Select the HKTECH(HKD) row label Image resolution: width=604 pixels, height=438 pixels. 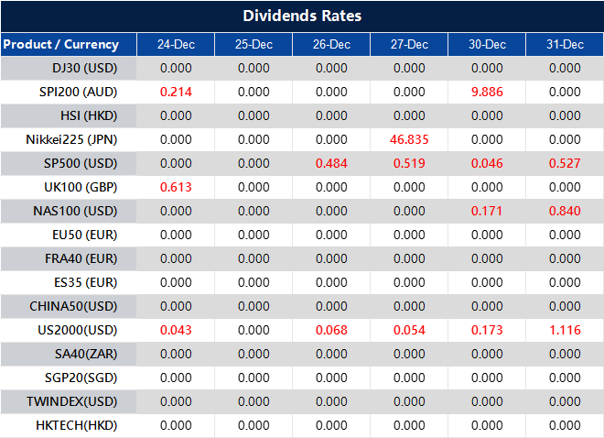point(76,425)
